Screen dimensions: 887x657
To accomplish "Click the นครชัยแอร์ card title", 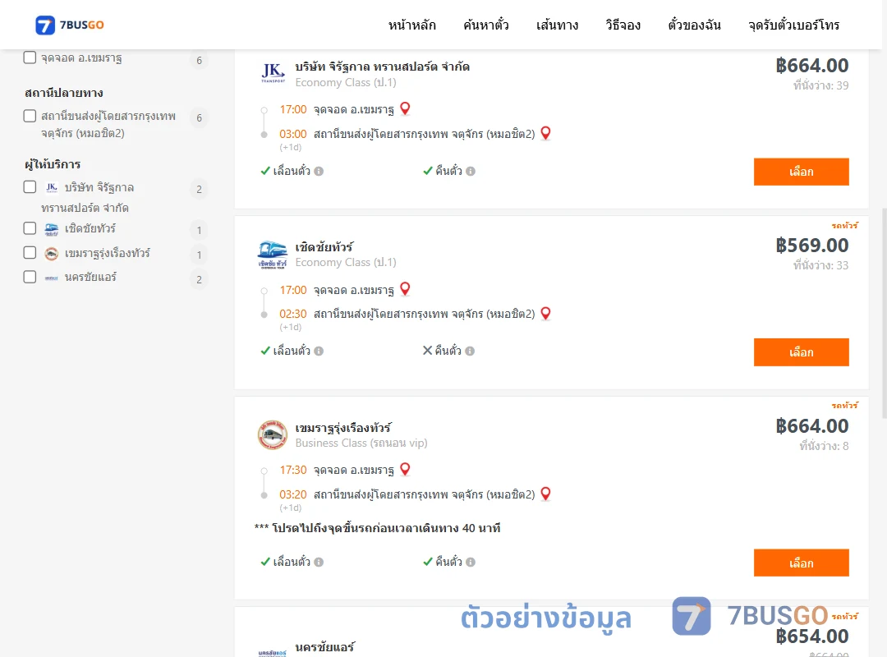I will [324, 646].
